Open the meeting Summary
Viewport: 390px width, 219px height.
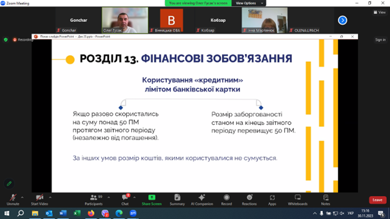[x=177, y=200]
